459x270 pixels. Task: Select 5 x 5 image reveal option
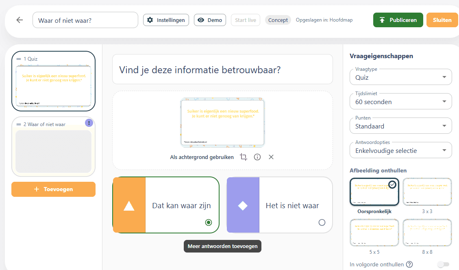point(374,233)
